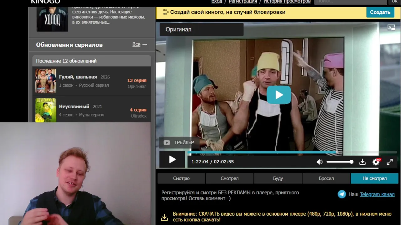Open "История просмотров" link

(287, 2)
